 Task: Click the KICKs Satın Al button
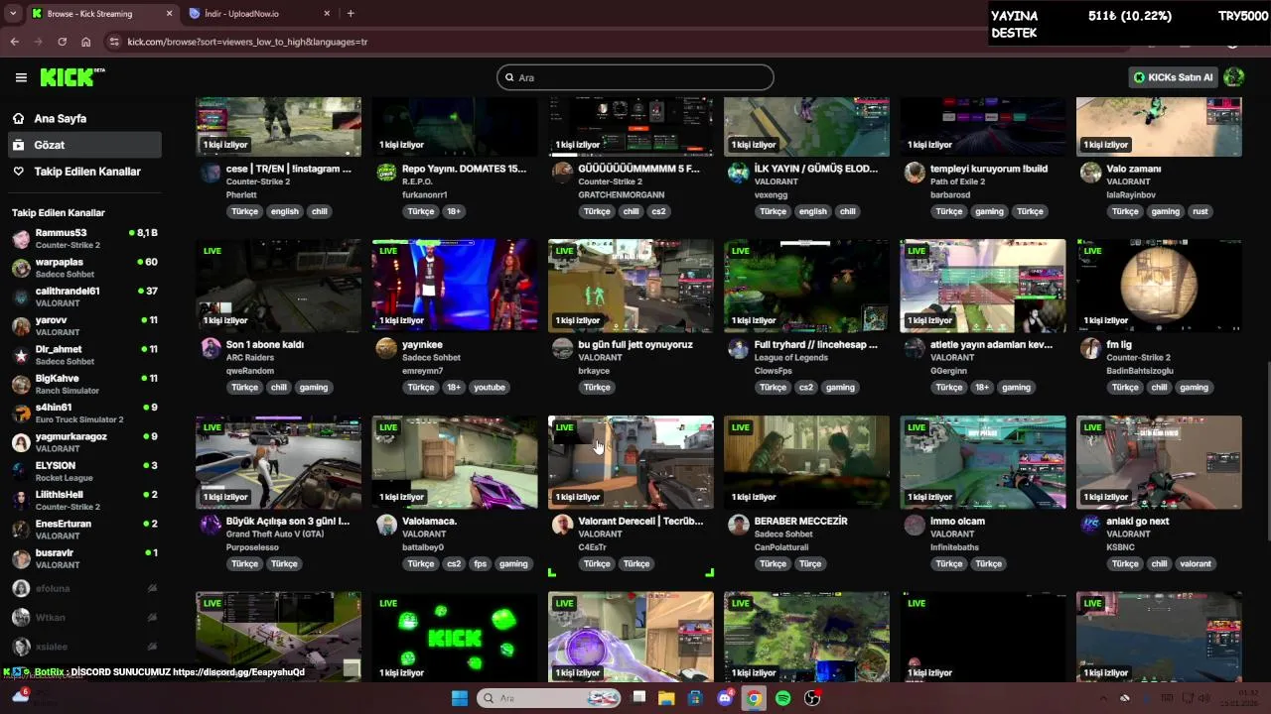point(1173,77)
